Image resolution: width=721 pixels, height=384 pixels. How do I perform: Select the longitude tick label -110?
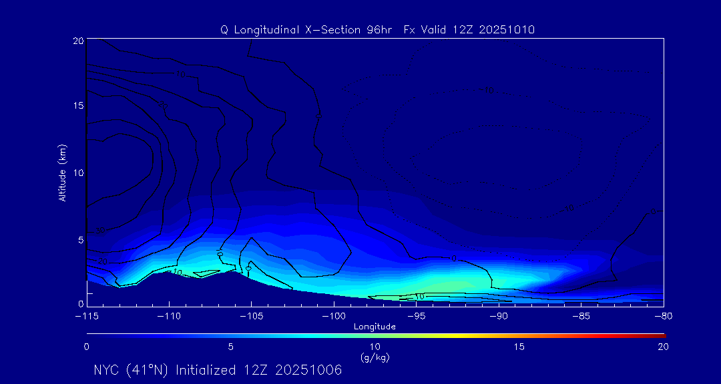169,317
